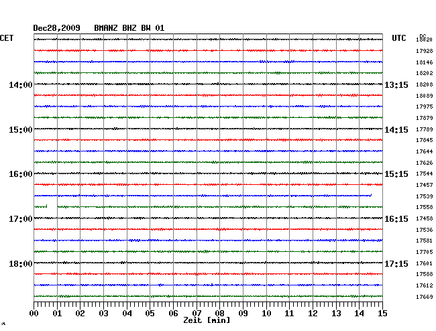Click minute tick label "15" on time axis
Screen dimensions: 436x331
(382, 314)
